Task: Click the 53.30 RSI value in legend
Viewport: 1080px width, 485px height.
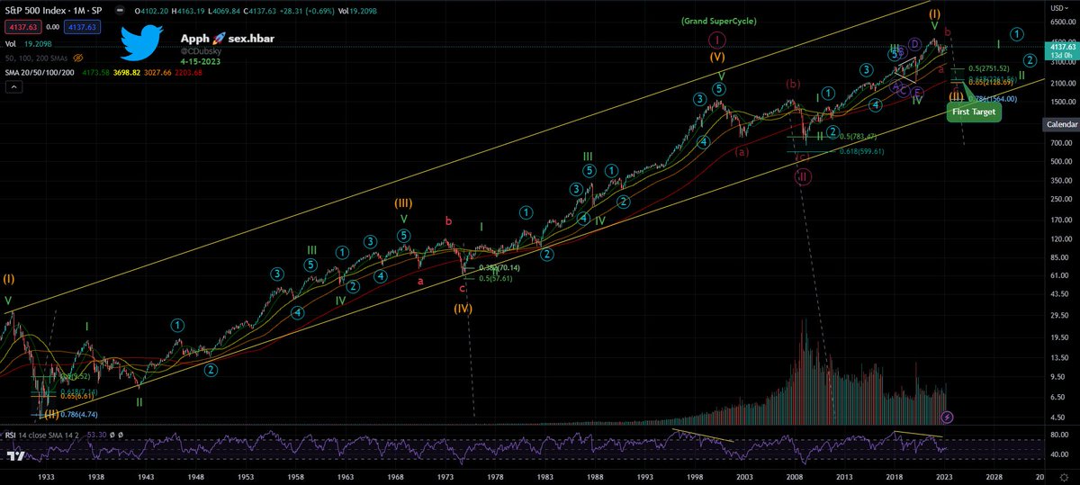Action: pos(94,434)
